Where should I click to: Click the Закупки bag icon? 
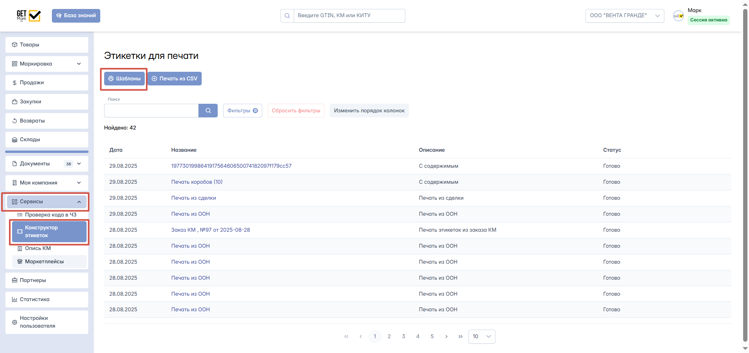(x=14, y=102)
